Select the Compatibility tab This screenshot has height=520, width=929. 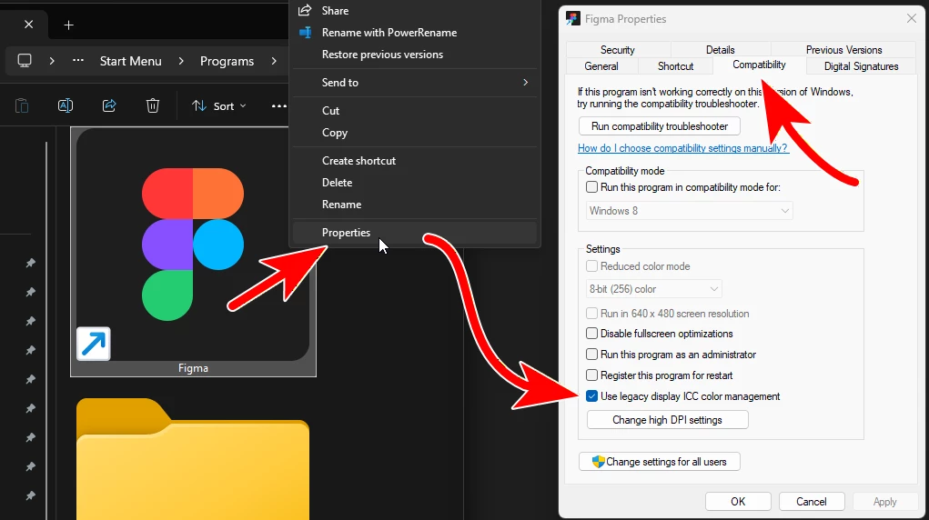click(759, 65)
